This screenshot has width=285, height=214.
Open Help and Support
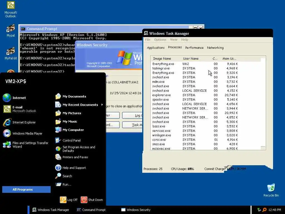point(70,167)
